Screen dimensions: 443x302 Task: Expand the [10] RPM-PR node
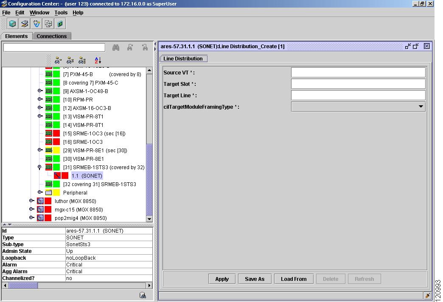[40, 99]
